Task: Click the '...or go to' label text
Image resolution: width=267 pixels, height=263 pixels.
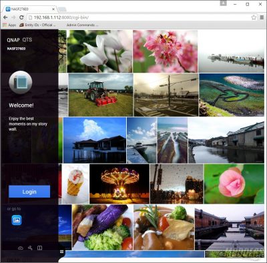Action: pyautogui.click(x=14, y=209)
